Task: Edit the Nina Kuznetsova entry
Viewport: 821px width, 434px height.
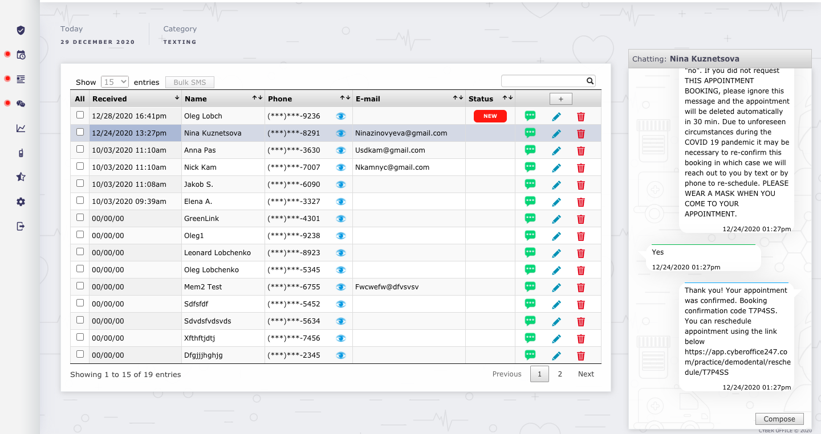Action: point(556,134)
